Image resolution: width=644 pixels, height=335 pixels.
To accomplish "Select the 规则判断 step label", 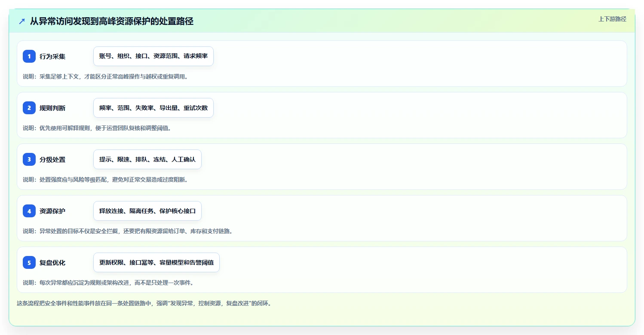I will point(52,108).
